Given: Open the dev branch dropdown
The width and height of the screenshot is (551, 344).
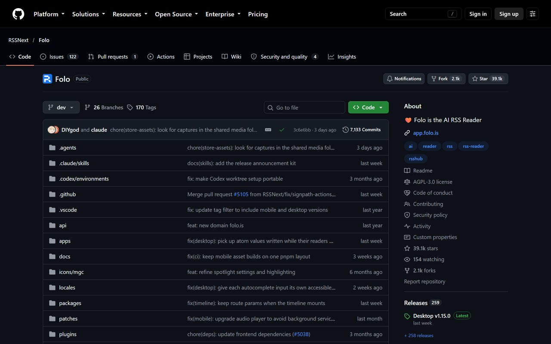Looking at the screenshot, I should 61,107.
